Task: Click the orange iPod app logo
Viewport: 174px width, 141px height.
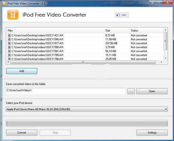Action: [13, 14]
